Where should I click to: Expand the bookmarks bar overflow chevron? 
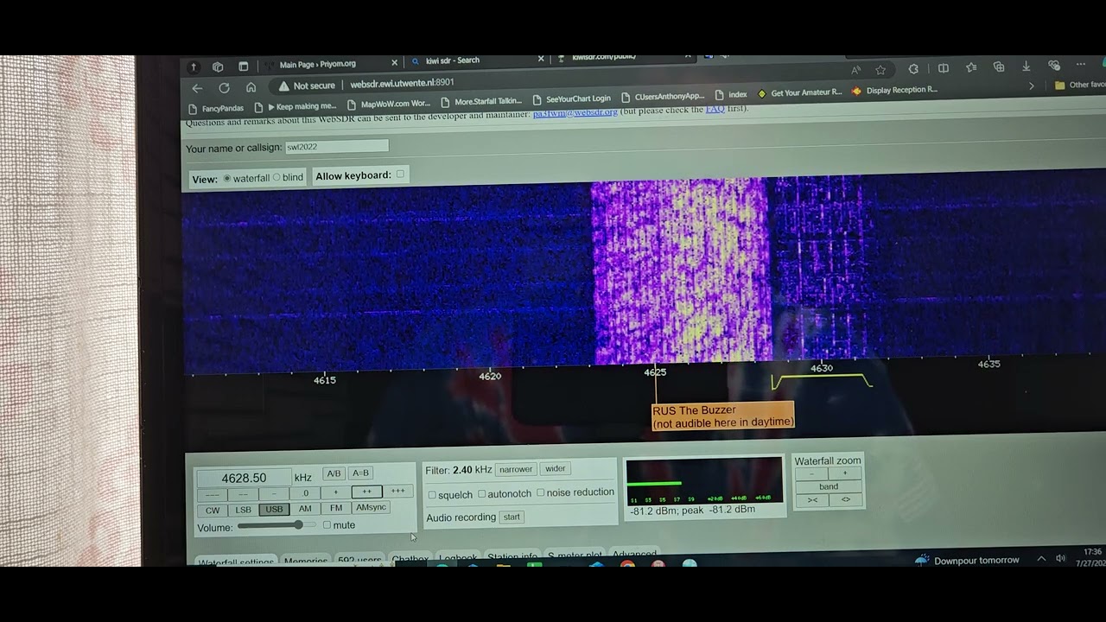point(1031,86)
